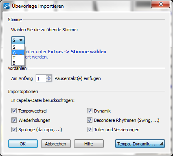Click the capella app icon in title bar
This screenshot has height=156, width=173.
click(7, 6)
